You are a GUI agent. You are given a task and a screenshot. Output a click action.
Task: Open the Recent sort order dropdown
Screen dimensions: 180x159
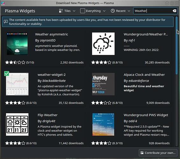pos(120,11)
